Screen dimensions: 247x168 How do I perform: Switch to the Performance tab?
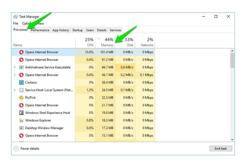point(40,30)
